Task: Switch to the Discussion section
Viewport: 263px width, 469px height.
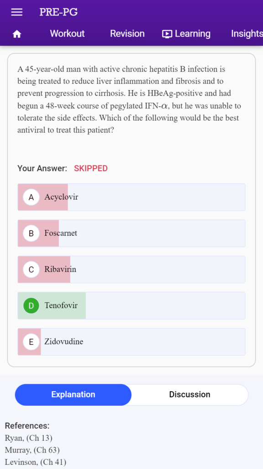Action: 189,394
